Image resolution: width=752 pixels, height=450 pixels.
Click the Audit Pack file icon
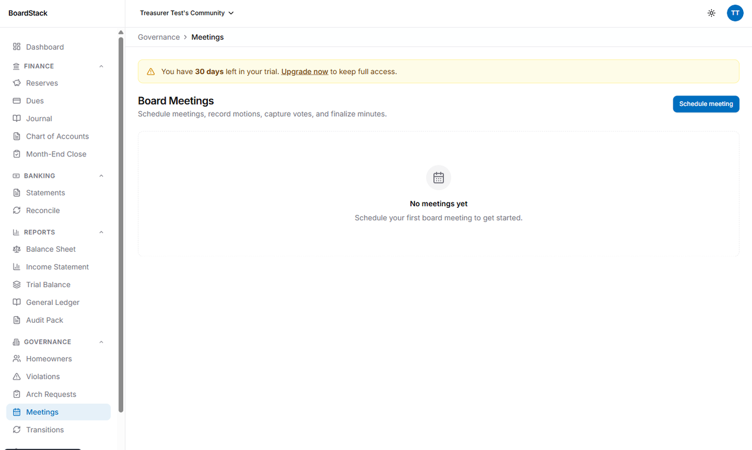coord(17,320)
